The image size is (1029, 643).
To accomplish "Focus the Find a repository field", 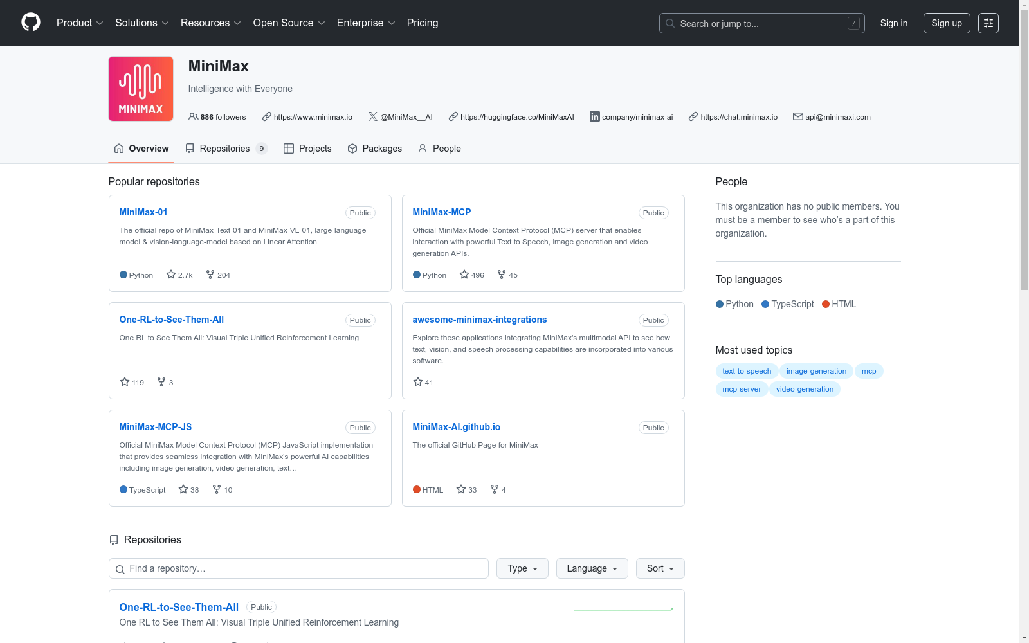I will tap(298, 568).
